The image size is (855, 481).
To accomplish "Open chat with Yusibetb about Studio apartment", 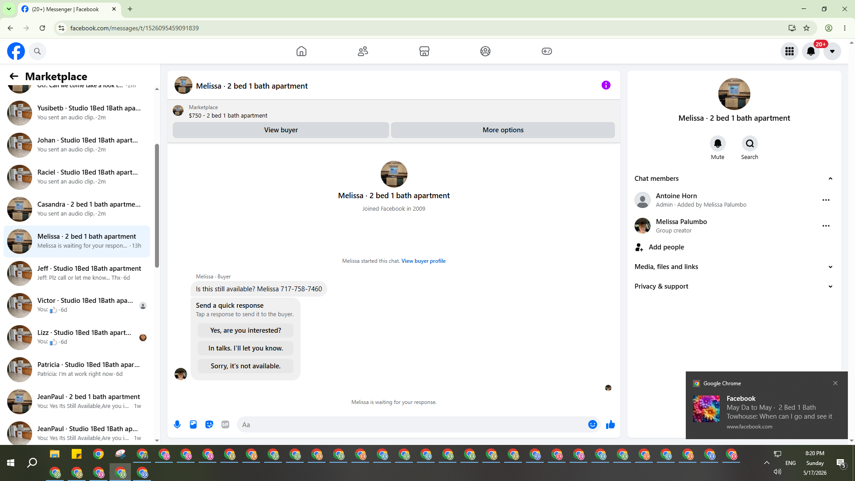I will 77,113.
